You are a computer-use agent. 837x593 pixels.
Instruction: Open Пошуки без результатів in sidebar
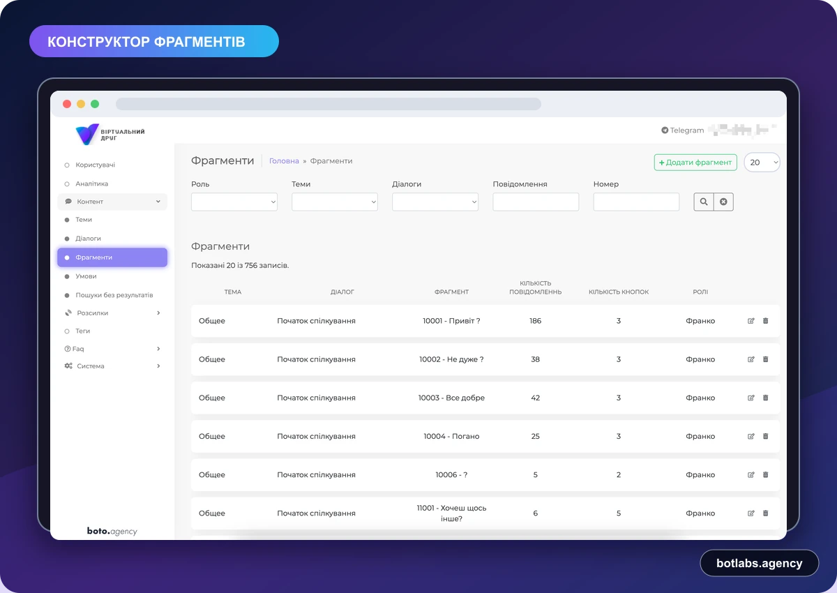click(x=114, y=295)
